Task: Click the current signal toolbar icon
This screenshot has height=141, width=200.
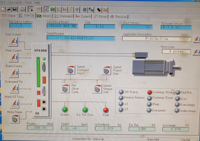Action: click(x=65, y=10)
